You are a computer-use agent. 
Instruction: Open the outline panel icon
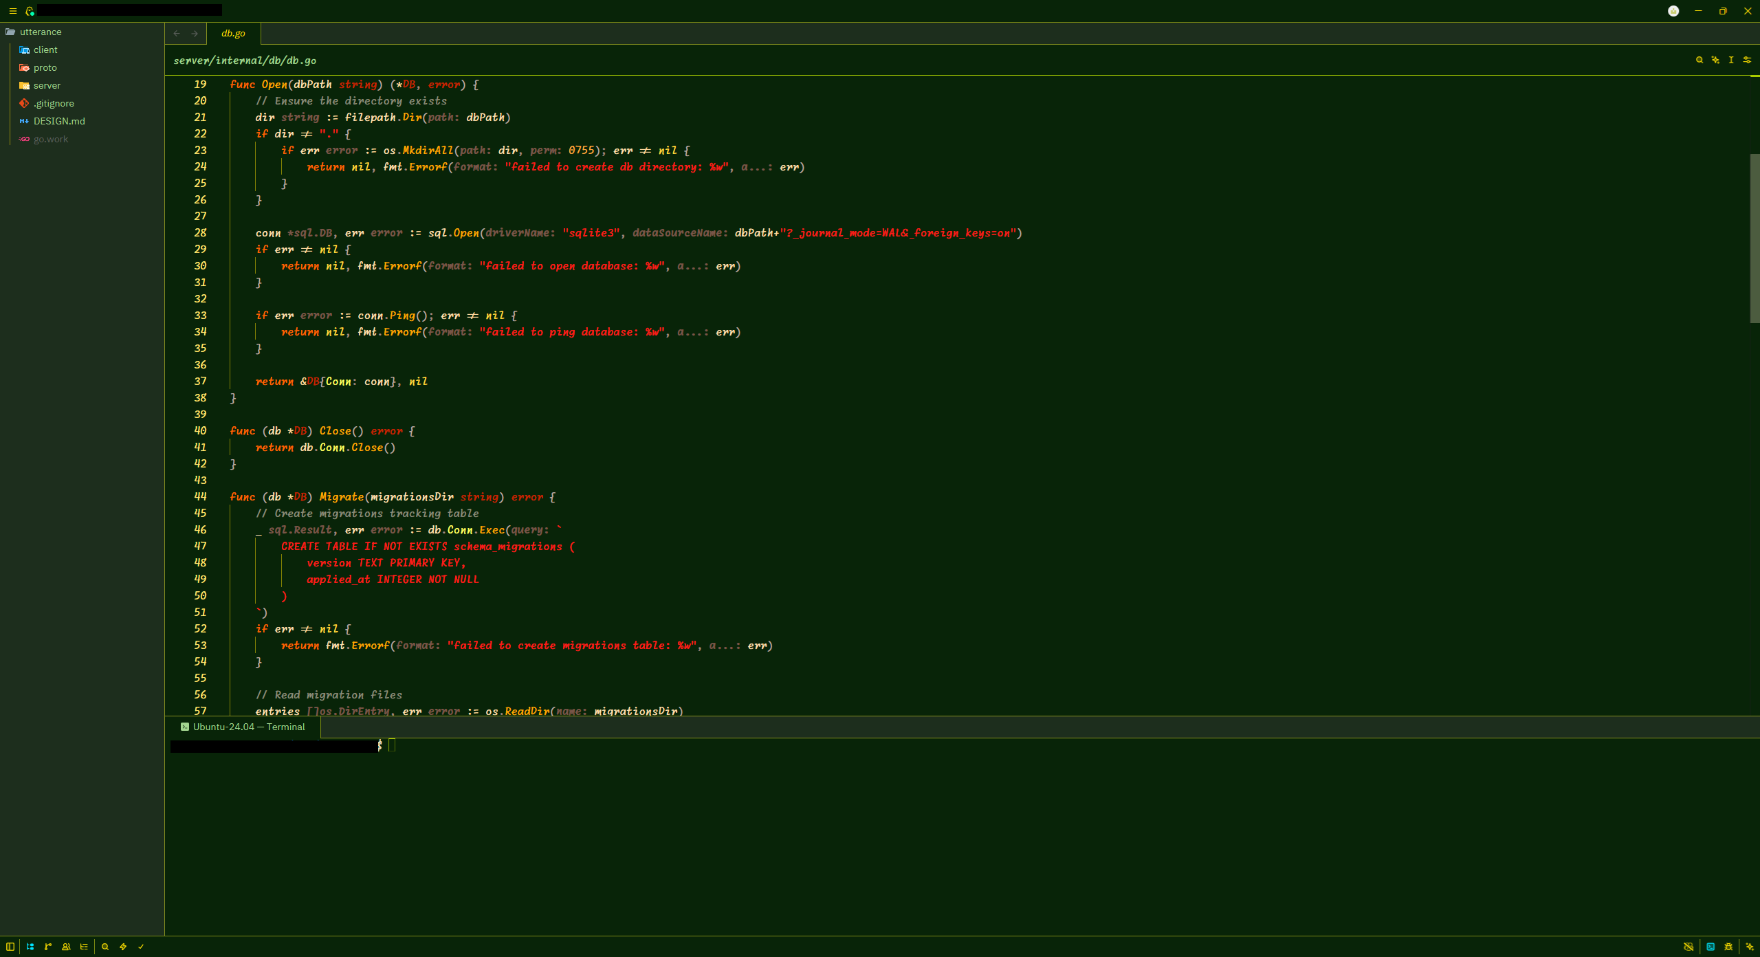click(84, 947)
